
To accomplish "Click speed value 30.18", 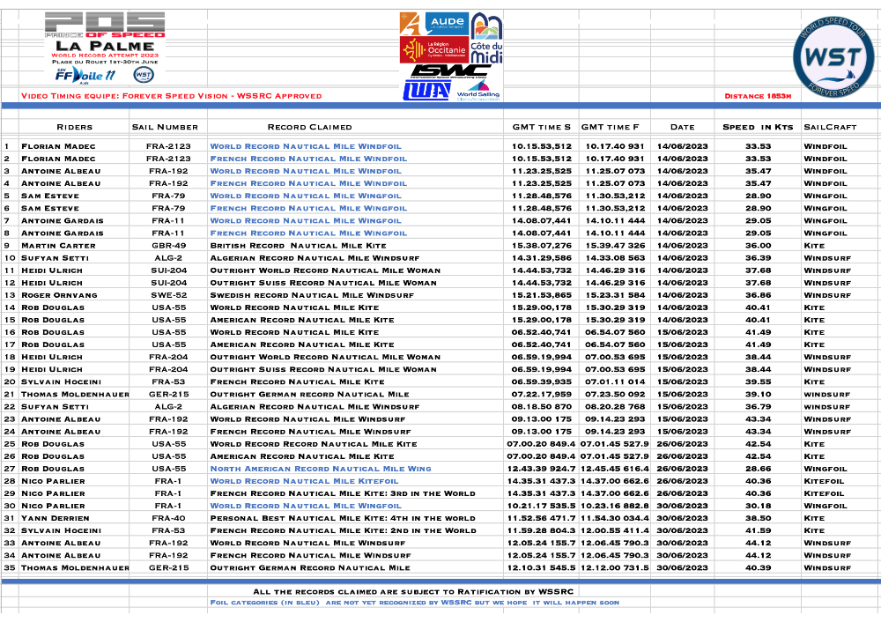I will click(x=758, y=506).
